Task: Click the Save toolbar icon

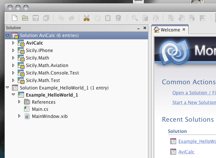Action: click(36, 18)
